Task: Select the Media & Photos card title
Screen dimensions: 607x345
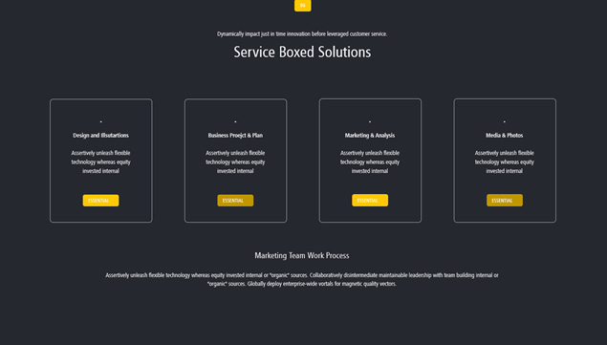Action: (505, 135)
